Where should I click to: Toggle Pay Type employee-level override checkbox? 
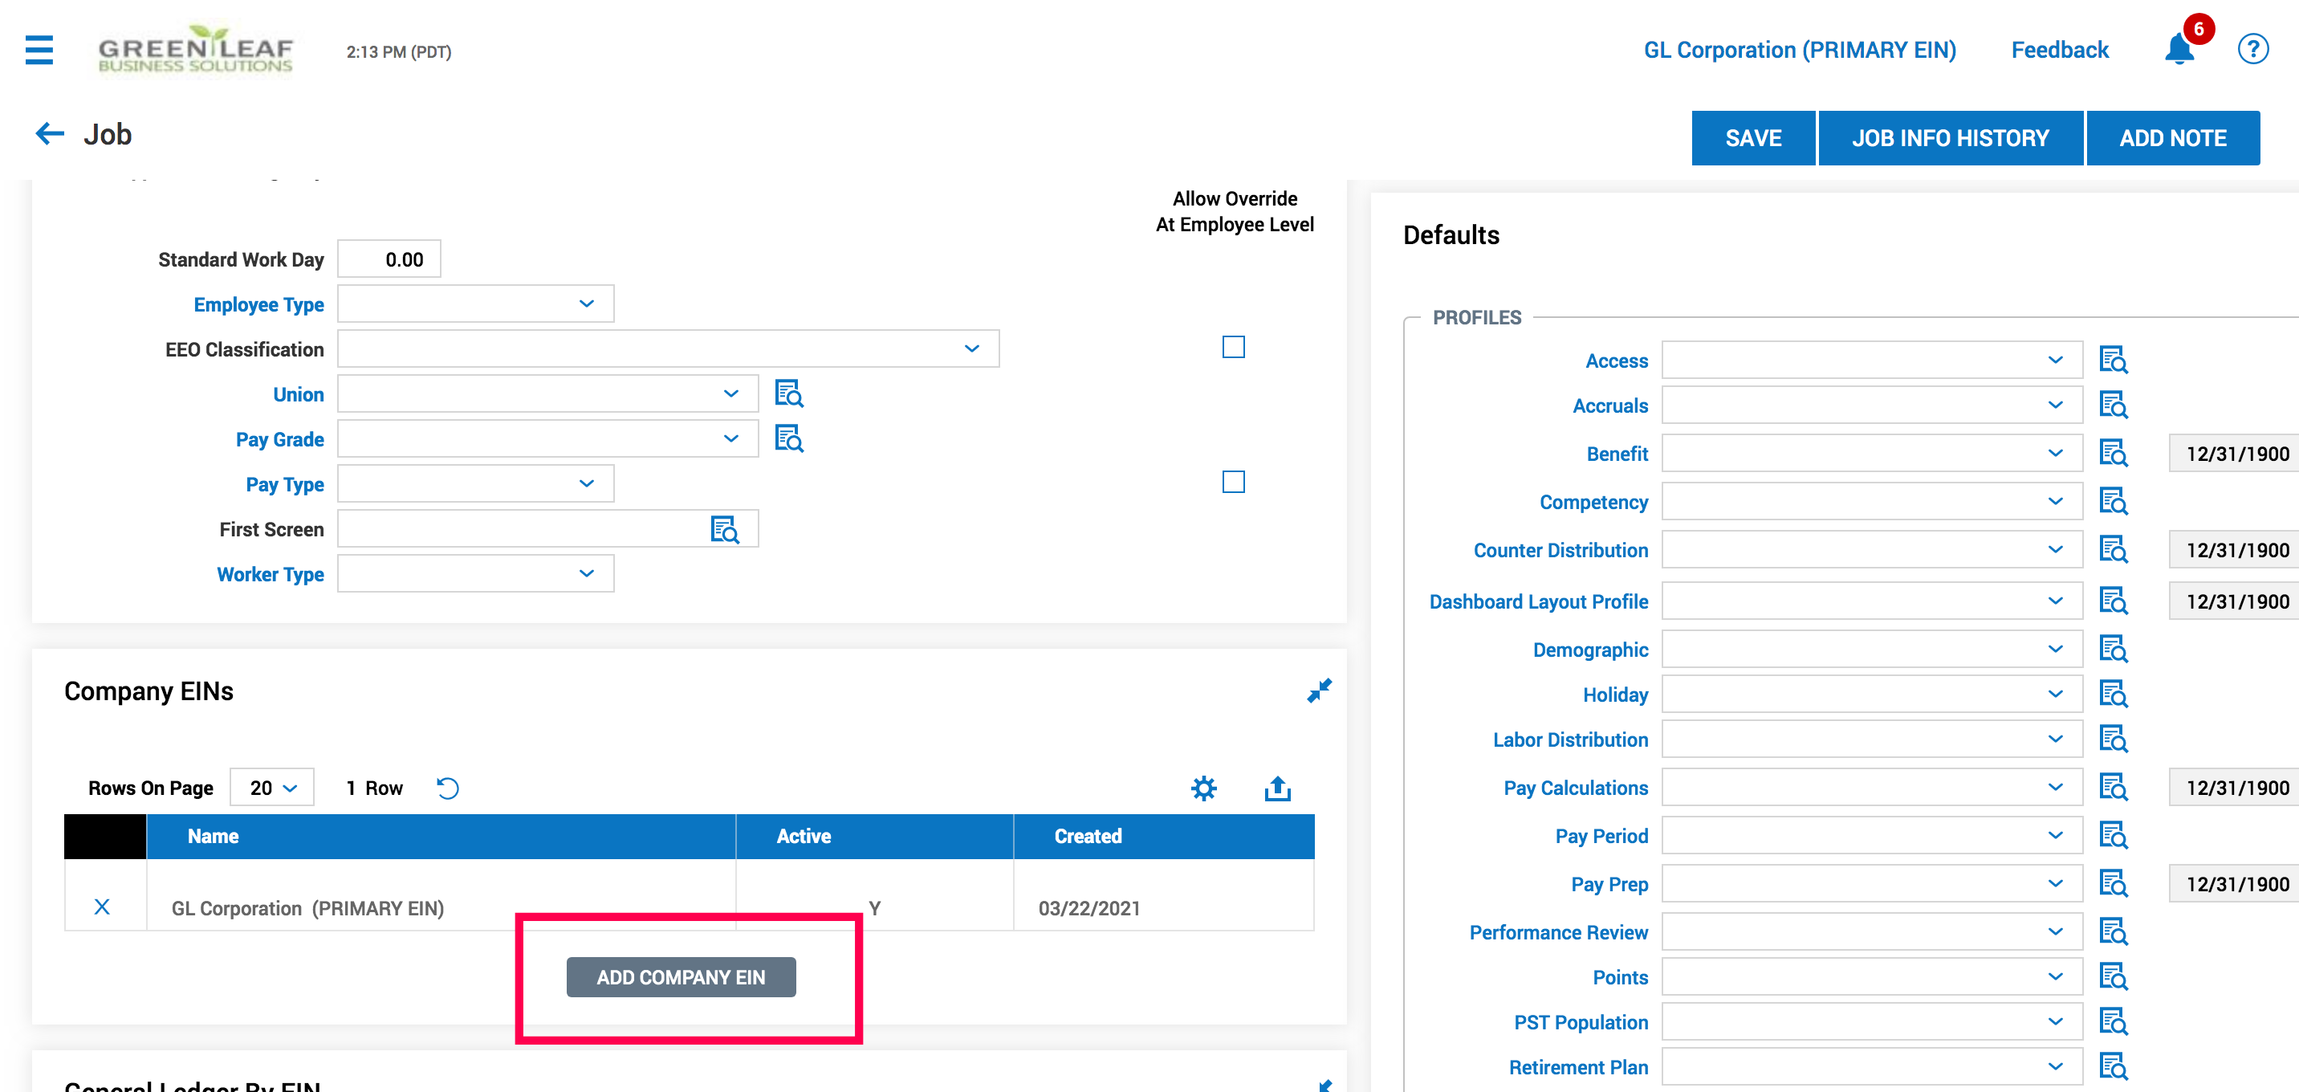[x=1232, y=482]
